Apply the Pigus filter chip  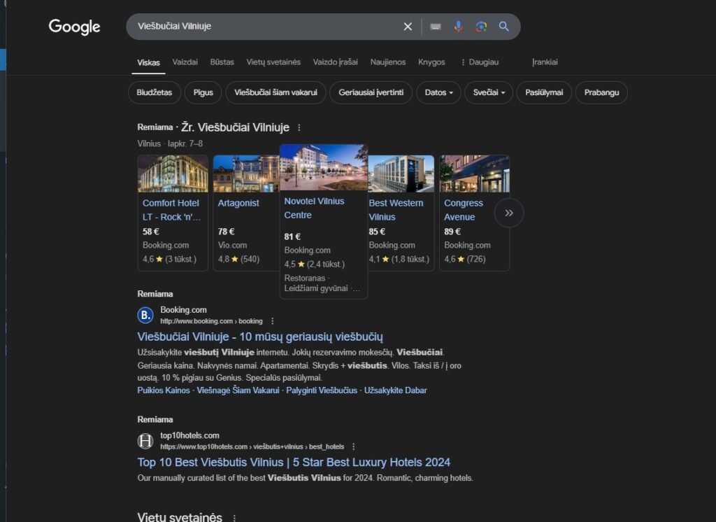coord(203,93)
